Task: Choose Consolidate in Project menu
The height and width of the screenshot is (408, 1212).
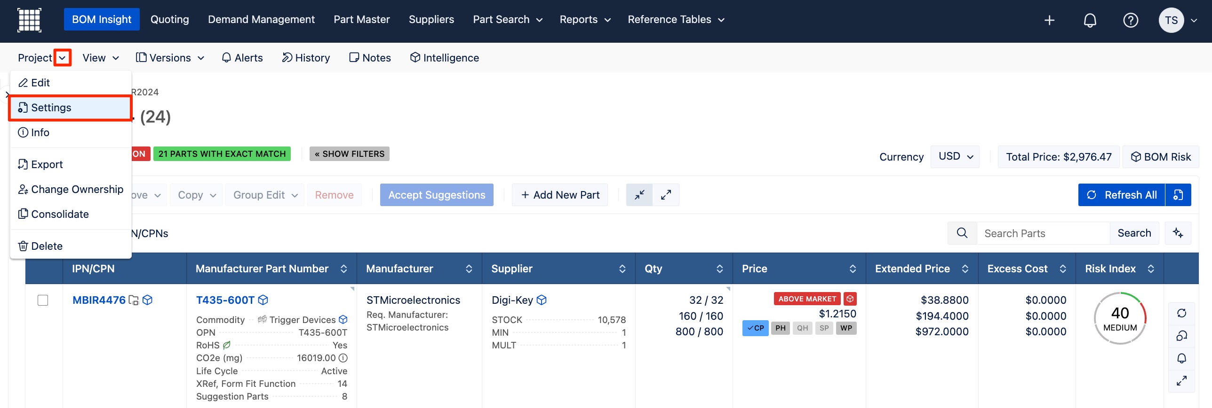Action: (71, 214)
